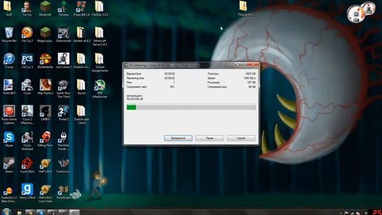Open the LIMBO shortcut
Image resolution: width=382 pixels, height=215 pixels.
pos(45,113)
